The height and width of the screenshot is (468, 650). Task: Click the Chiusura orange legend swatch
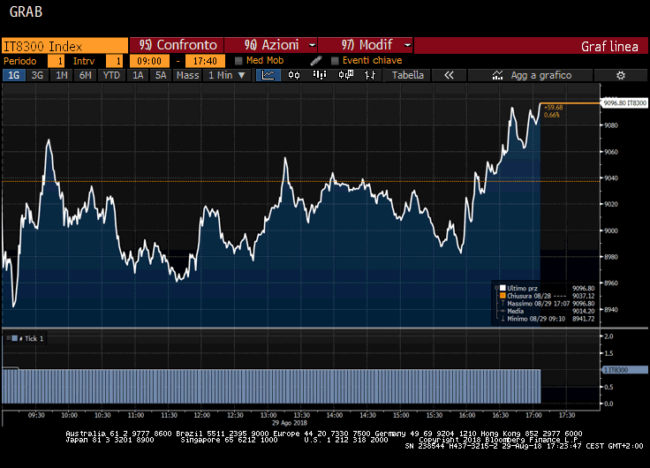click(x=502, y=297)
